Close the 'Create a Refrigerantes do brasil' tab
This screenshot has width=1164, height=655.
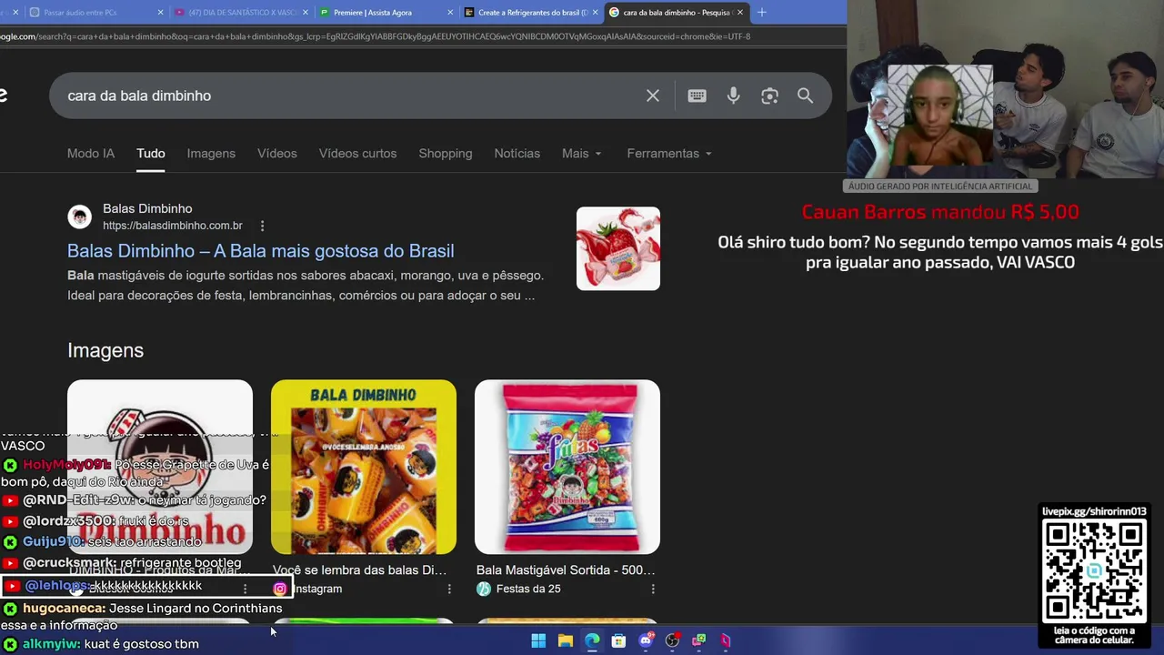pos(596,13)
